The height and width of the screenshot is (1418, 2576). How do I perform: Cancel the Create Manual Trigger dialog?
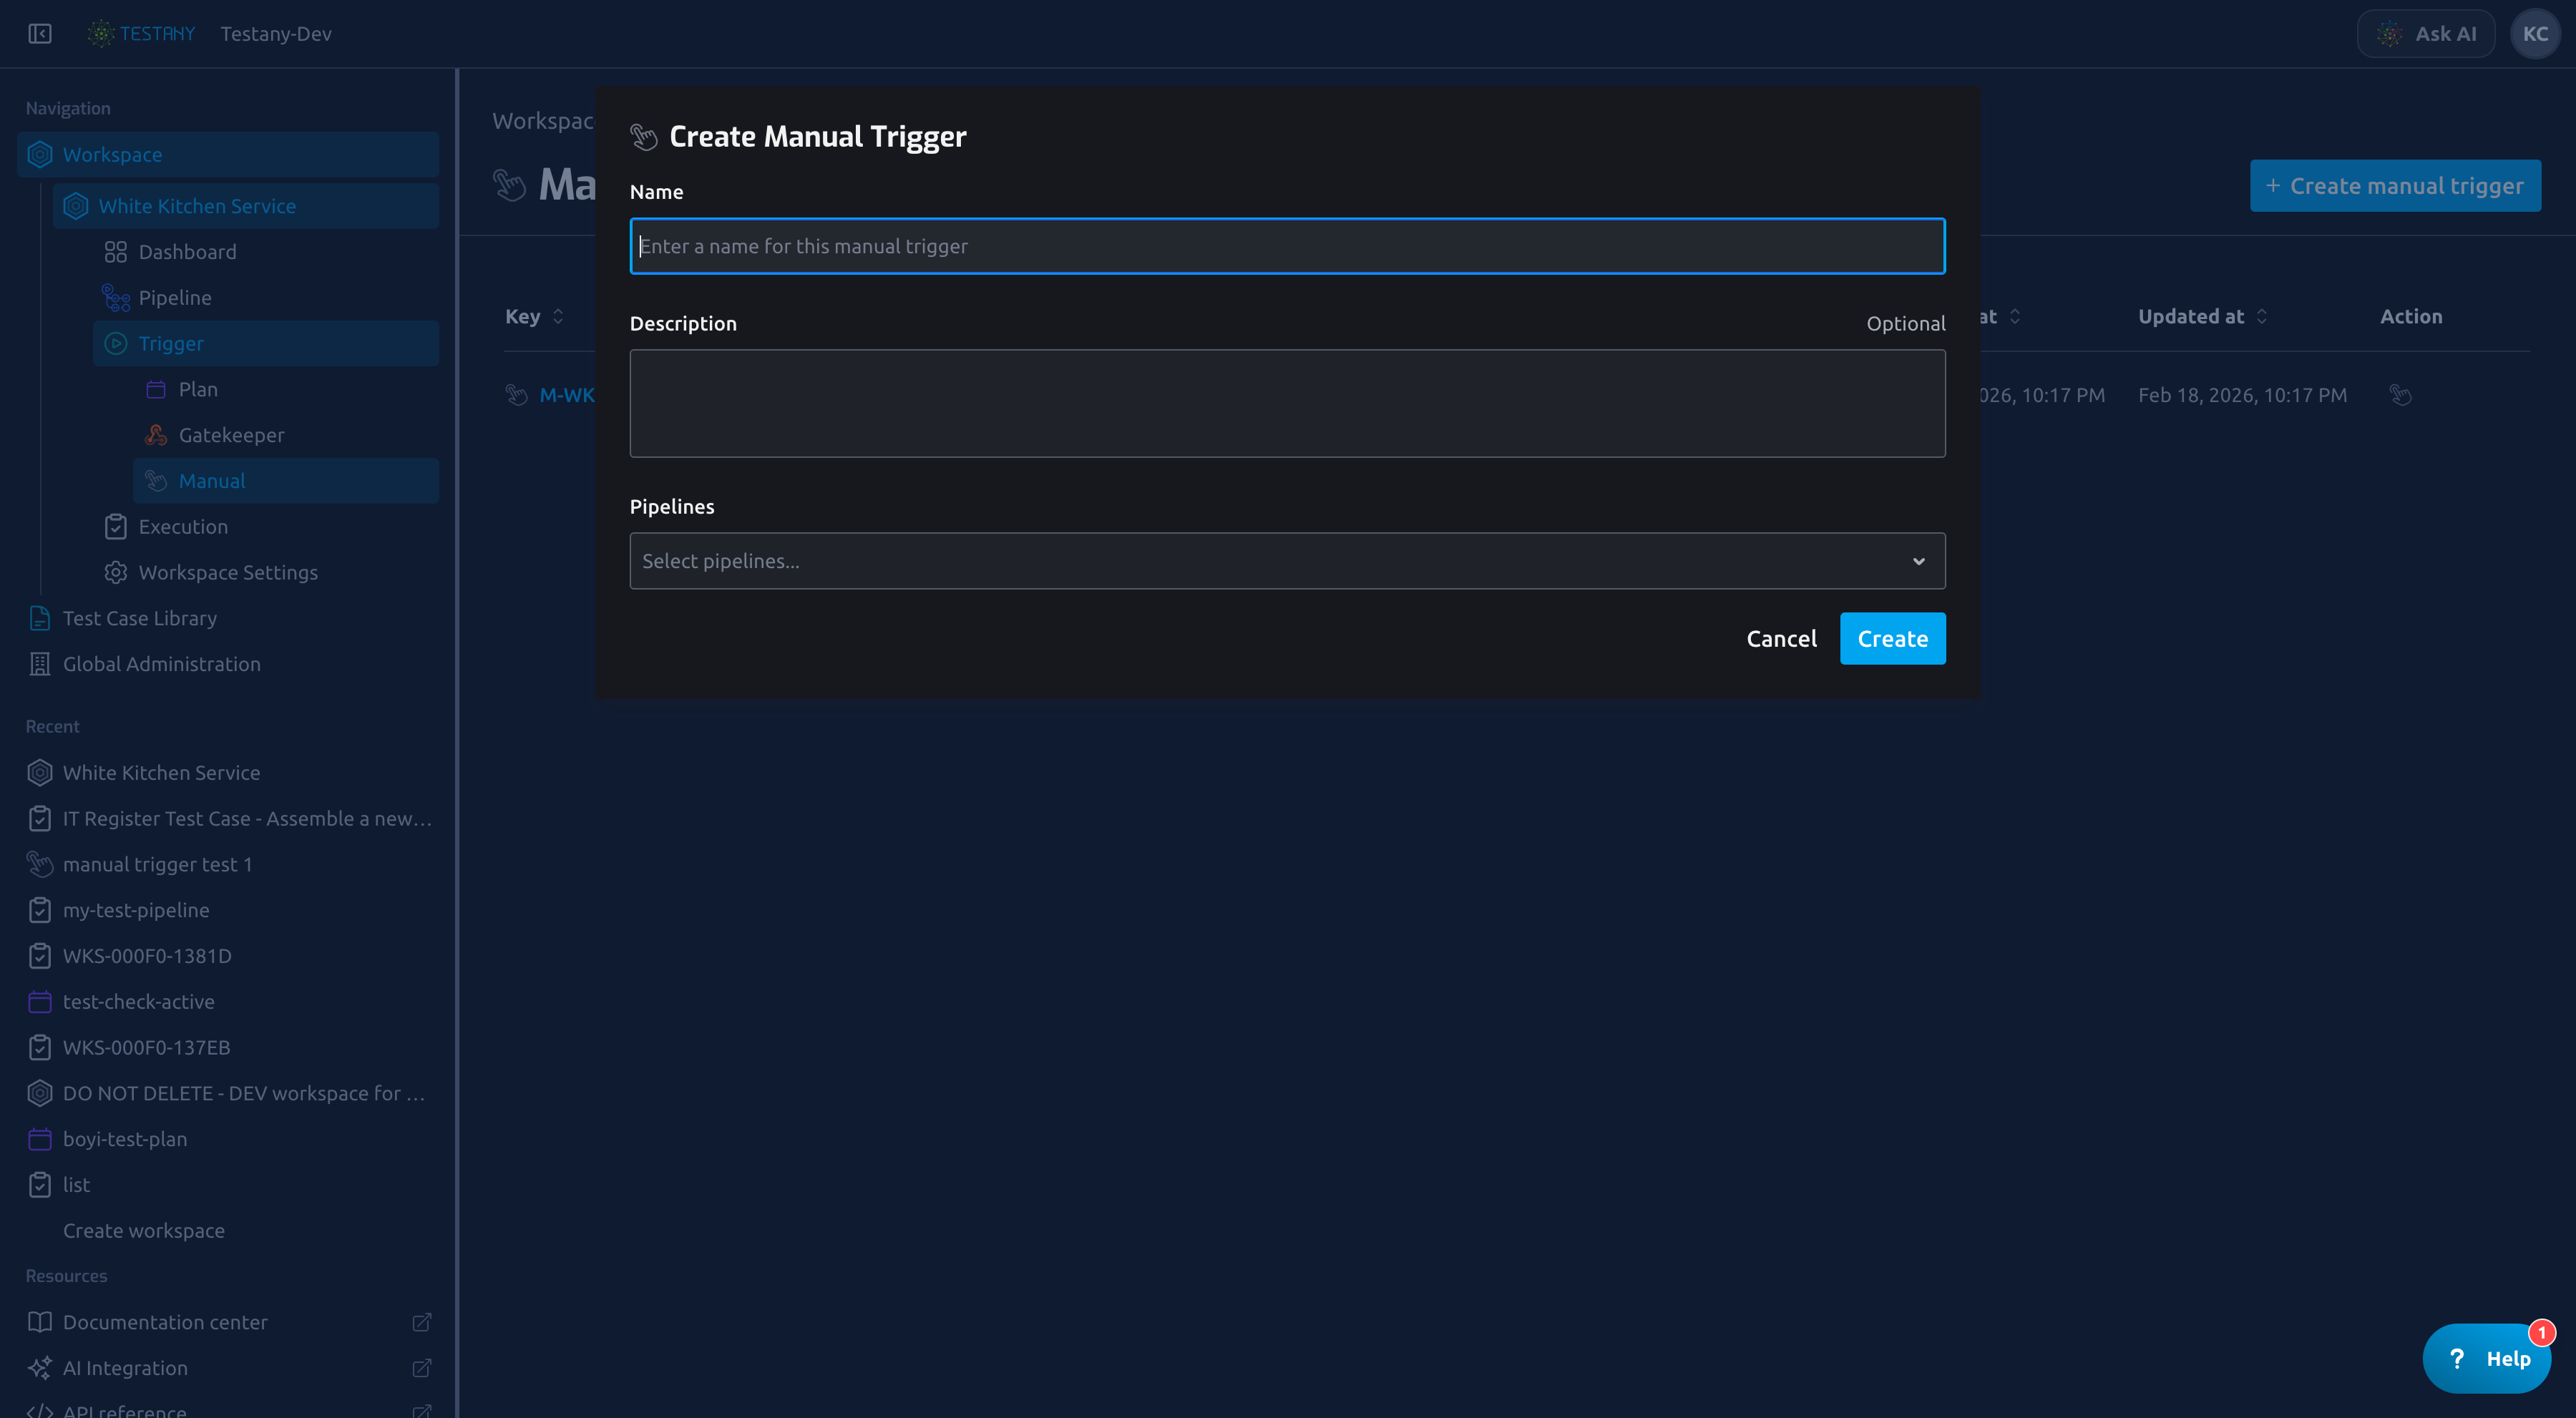(1781, 639)
